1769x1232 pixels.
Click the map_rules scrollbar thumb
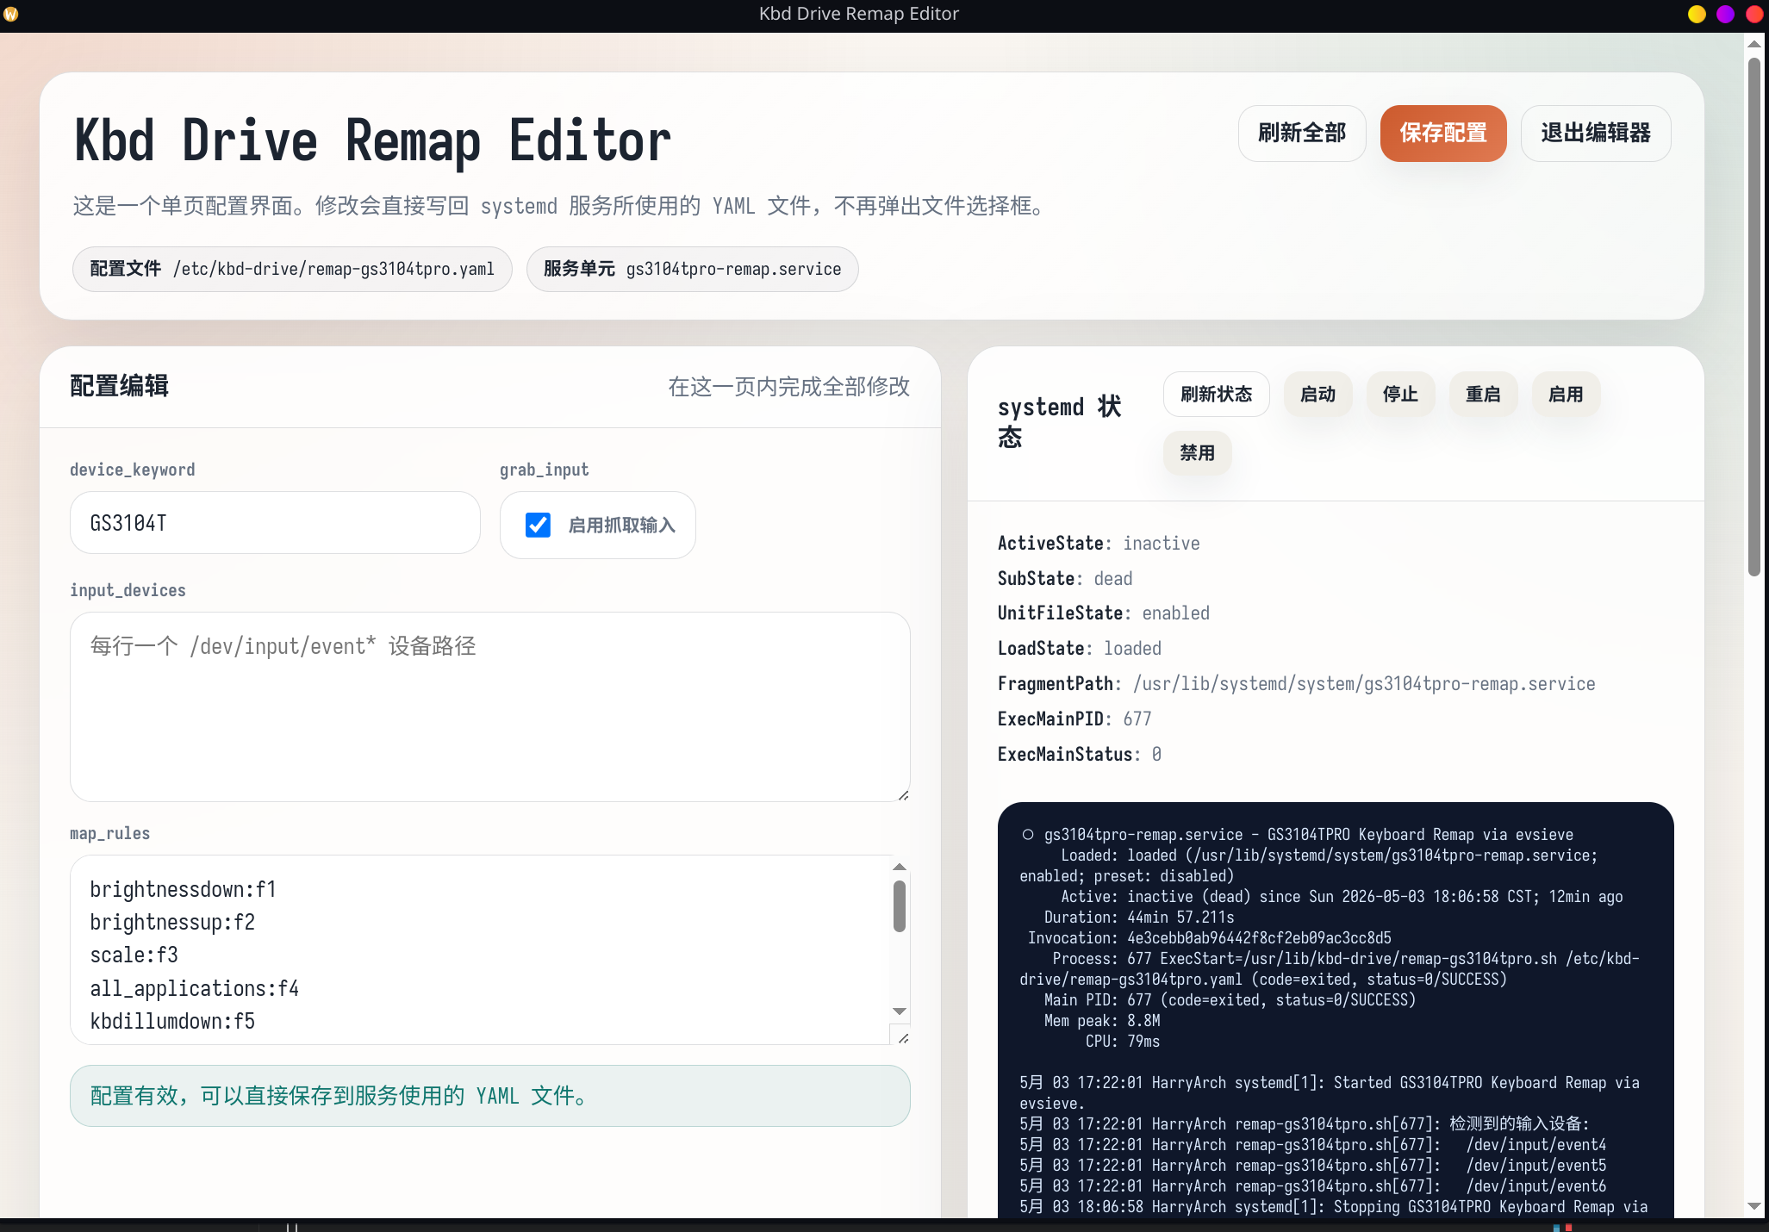coord(900,905)
